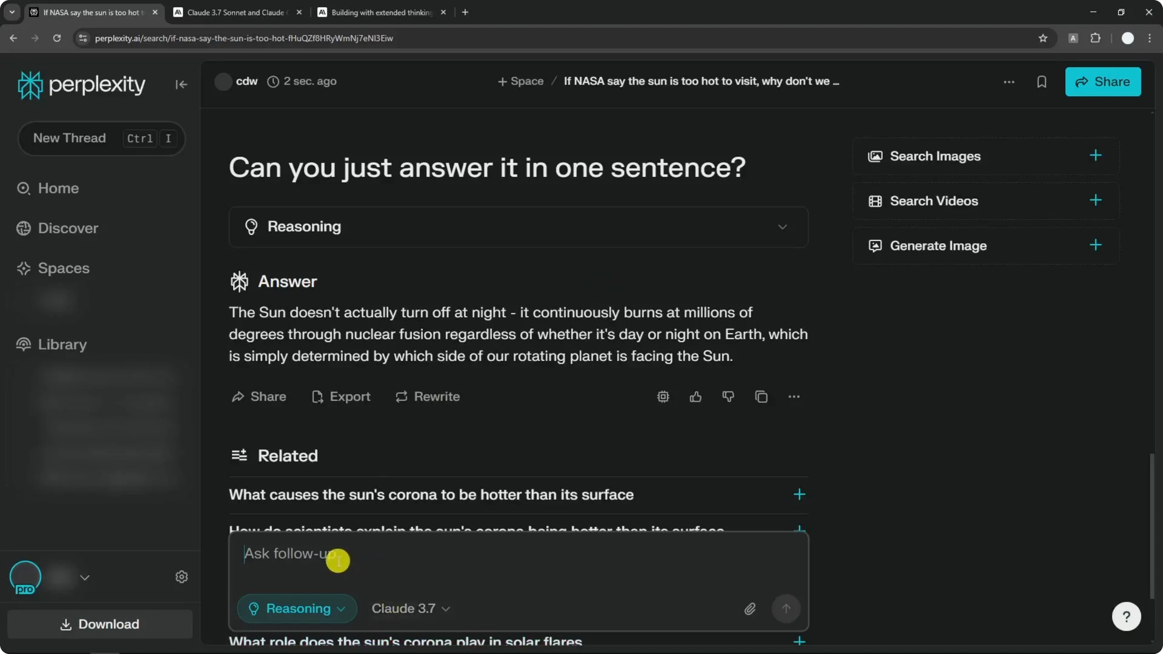This screenshot has width=1163, height=654.
Task: Expand the account menu chevron
Action: point(85,578)
